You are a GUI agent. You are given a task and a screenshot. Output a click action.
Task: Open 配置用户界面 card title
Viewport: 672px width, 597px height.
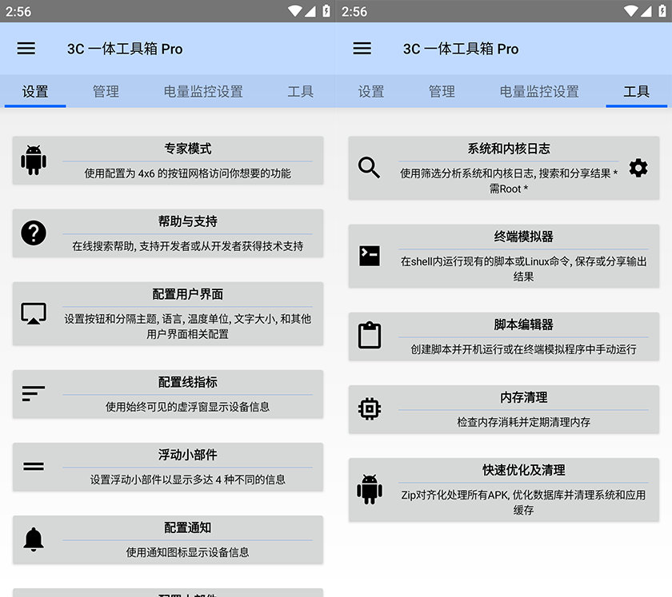coord(188,294)
